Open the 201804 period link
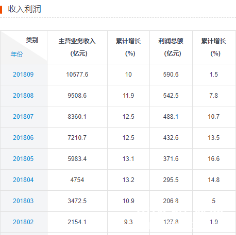 [23, 180]
